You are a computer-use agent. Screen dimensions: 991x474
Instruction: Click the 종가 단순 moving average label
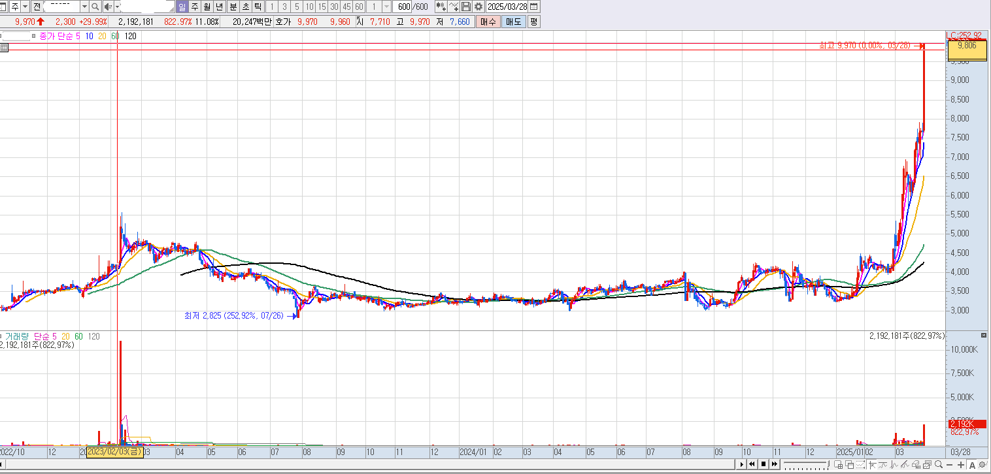pyautogui.click(x=57, y=36)
